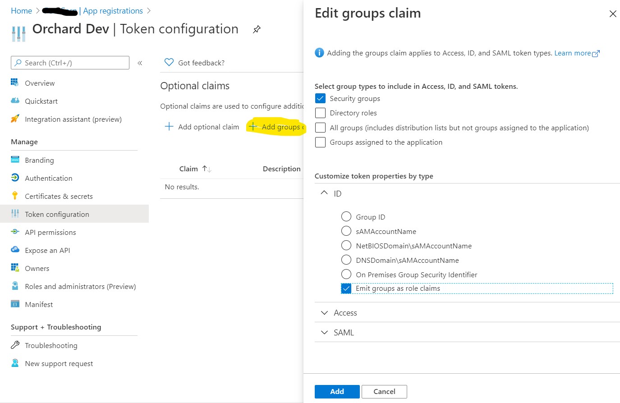Pin the Token configuration blade
Screen dimensions: 620x403
(x=257, y=30)
